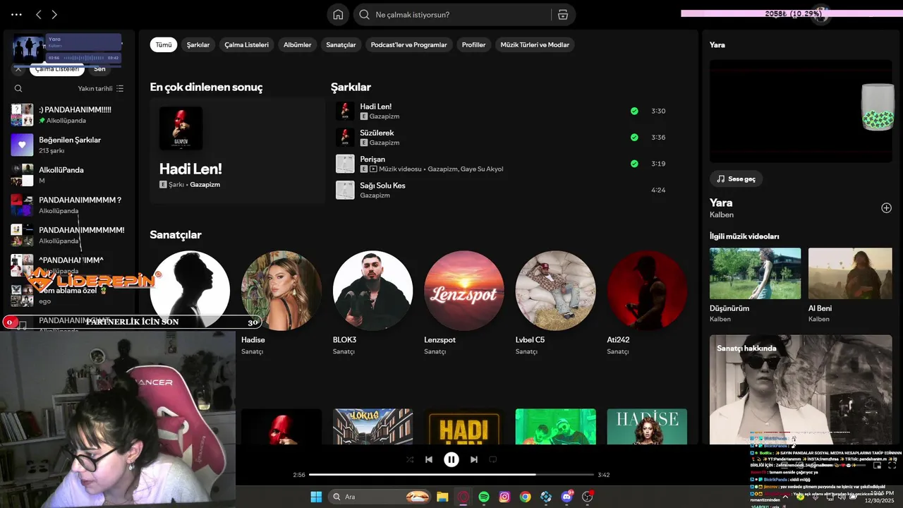This screenshot has width=903, height=508.
Task: Select the Şarkılar filter
Action: (198, 44)
